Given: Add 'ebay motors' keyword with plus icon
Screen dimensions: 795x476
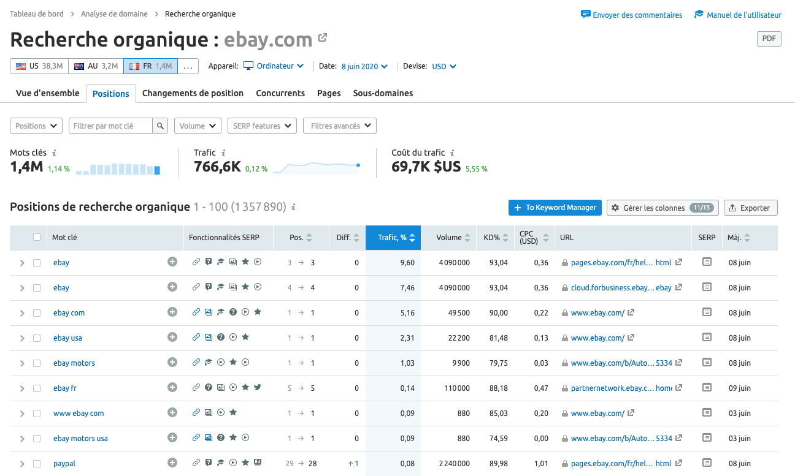Looking at the screenshot, I should tap(172, 362).
